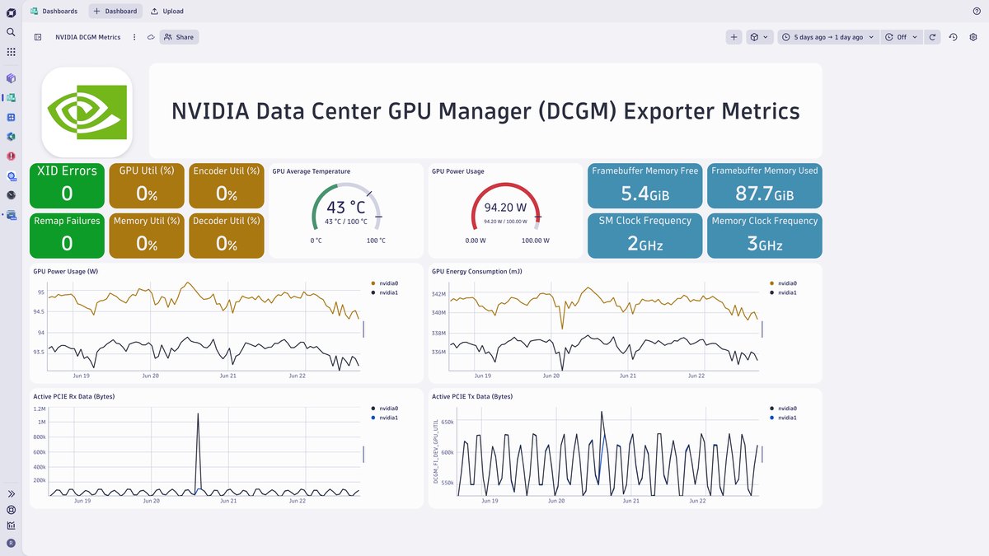Open the auto-refresh Off dropdown

tap(900, 37)
